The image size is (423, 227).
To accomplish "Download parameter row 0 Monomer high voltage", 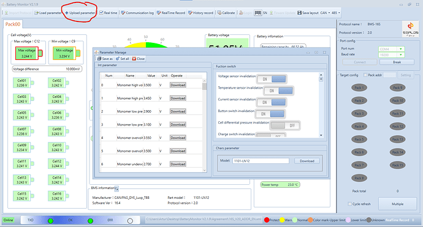I will (x=178, y=85).
